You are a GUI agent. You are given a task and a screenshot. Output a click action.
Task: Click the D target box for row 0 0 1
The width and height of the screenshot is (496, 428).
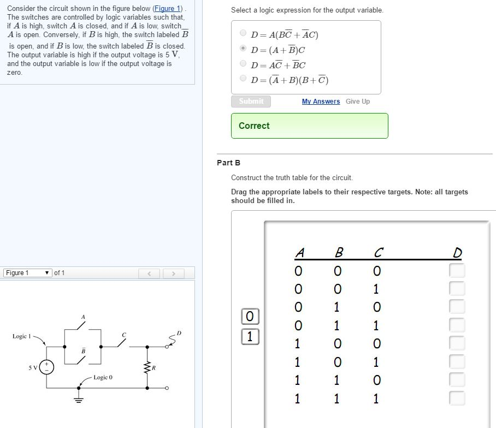[x=457, y=289]
